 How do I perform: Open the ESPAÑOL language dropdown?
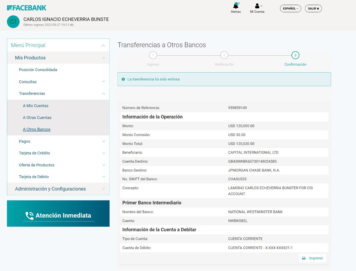coord(290,9)
